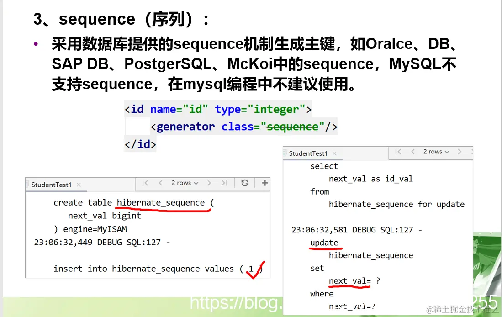
Task: Jump to first page in the create table panel
Action: pyautogui.click(x=145, y=183)
